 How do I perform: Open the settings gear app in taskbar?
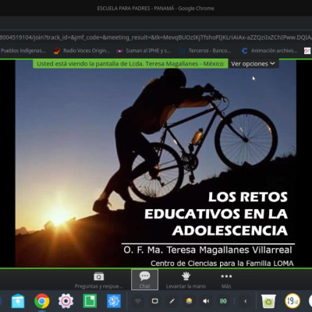point(66,301)
